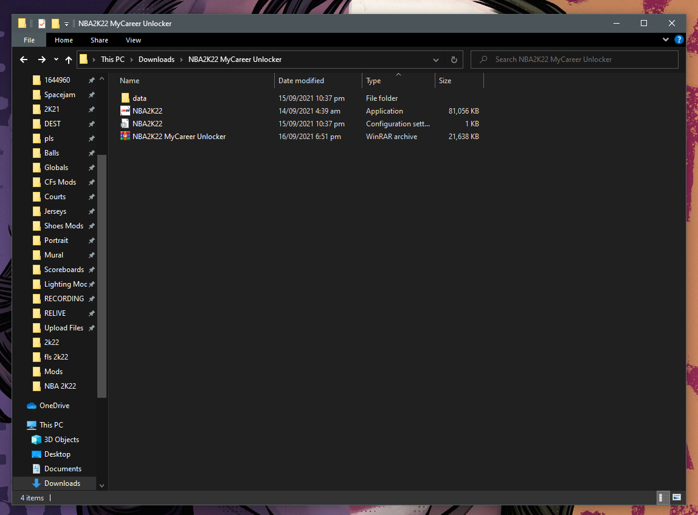Open the Share ribbon tab
This screenshot has width=698, height=515.
pos(99,40)
